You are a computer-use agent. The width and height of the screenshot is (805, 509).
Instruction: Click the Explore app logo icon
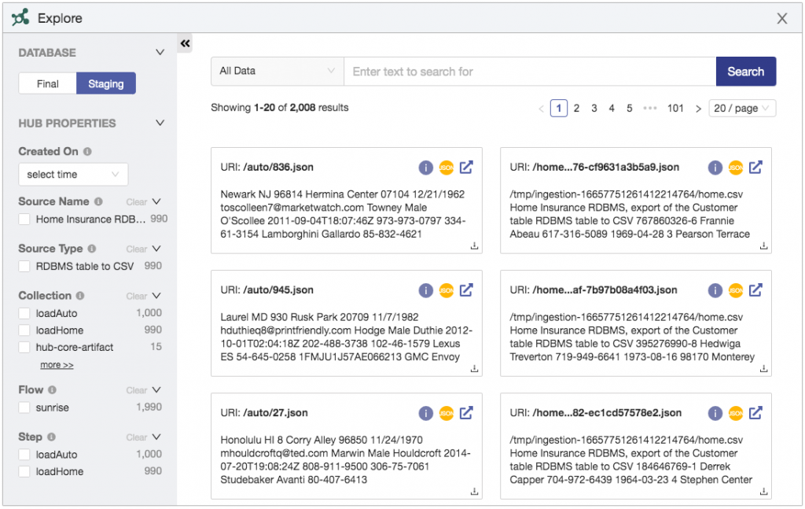click(x=20, y=17)
